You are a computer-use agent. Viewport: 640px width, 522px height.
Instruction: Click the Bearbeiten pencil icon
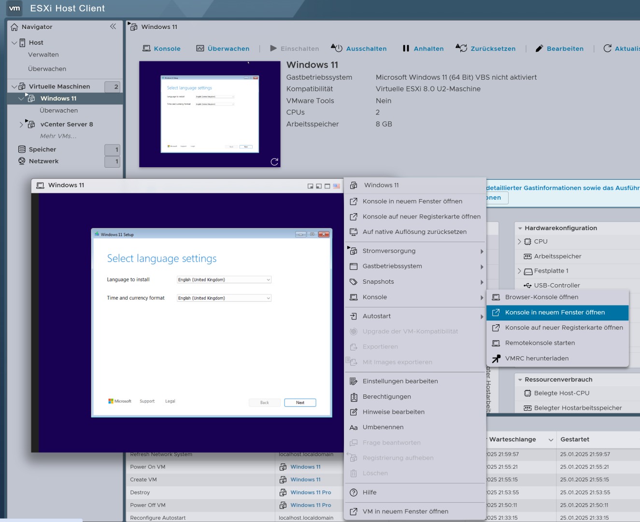[539, 48]
